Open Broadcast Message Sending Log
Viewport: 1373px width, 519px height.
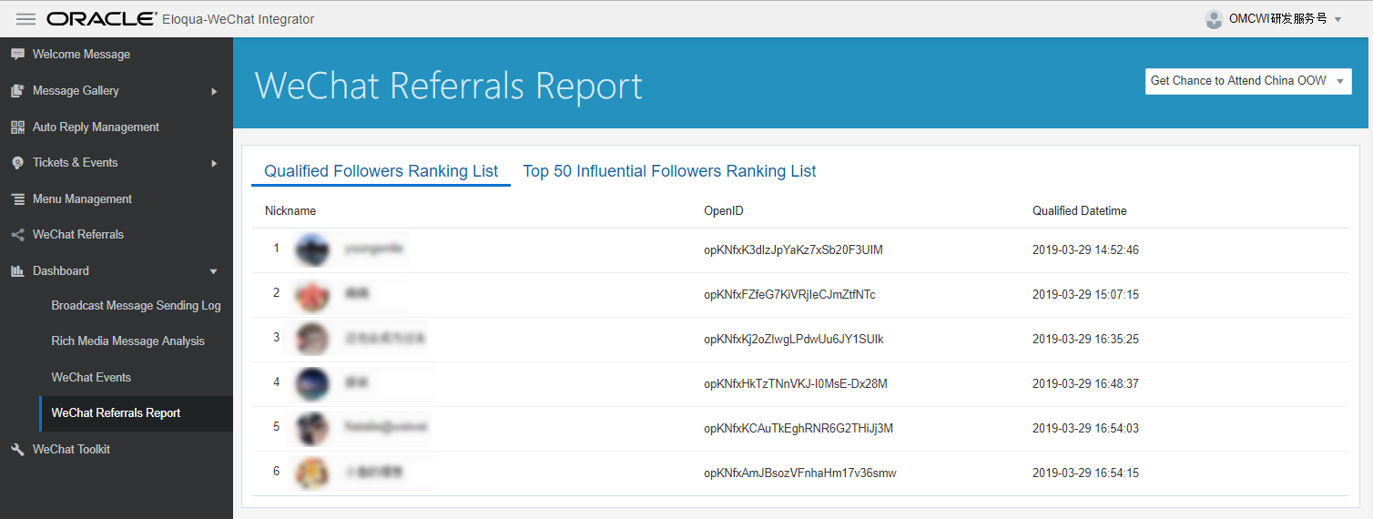pyautogui.click(x=136, y=306)
